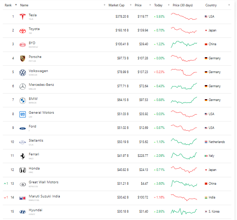Click the Italy flag in Ferrari row
The height and width of the screenshot is (220, 237).
point(206,156)
